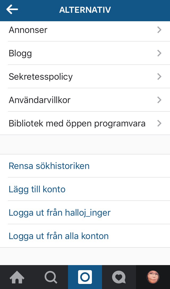Viewport: 170px width, 289px height.
Task: Select Lägg till konto
Action: point(37,189)
